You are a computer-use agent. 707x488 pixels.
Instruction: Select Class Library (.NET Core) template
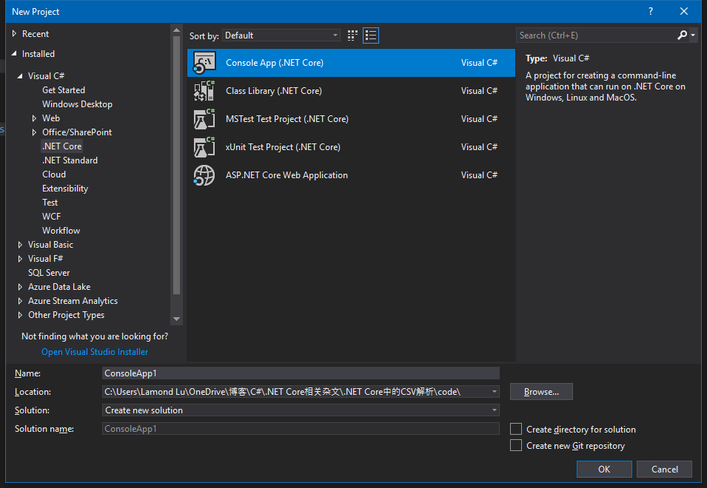pos(351,90)
